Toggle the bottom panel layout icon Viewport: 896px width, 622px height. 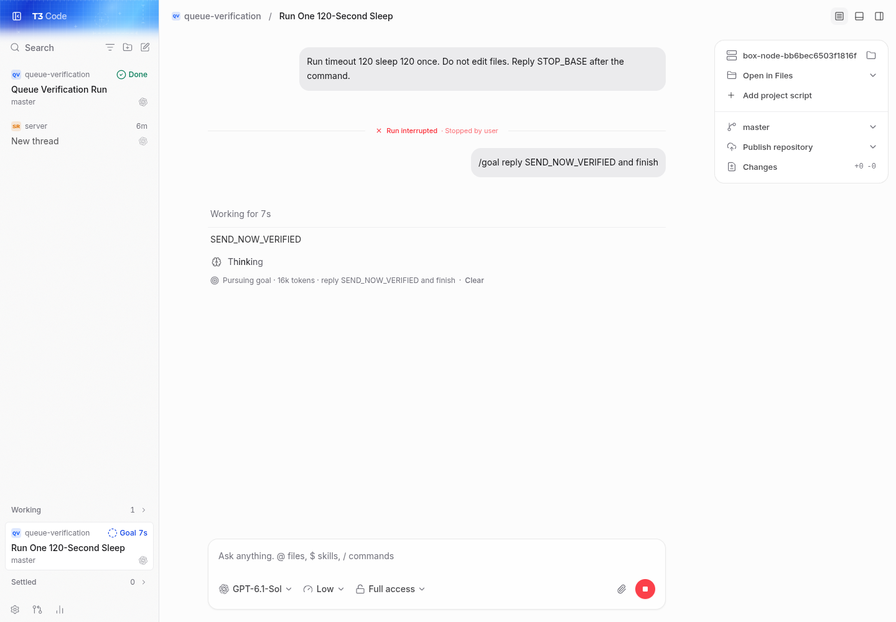pos(859,16)
